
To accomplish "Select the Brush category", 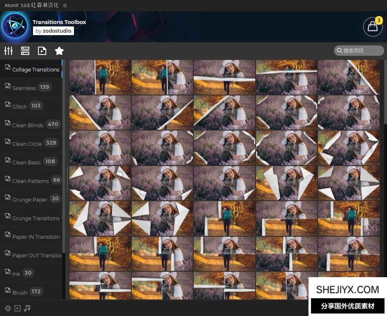I will pyautogui.click(x=20, y=292).
